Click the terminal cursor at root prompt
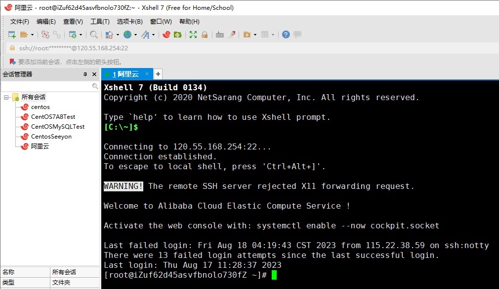This screenshot has width=499, height=289. (x=274, y=275)
